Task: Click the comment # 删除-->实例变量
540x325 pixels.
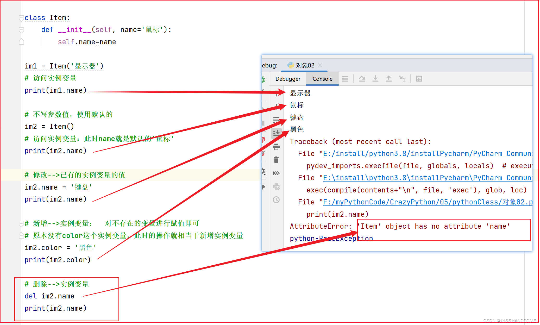Action: (57, 284)
